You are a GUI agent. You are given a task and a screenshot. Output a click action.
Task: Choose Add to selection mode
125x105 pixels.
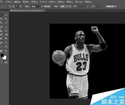[x=13, y=6]
